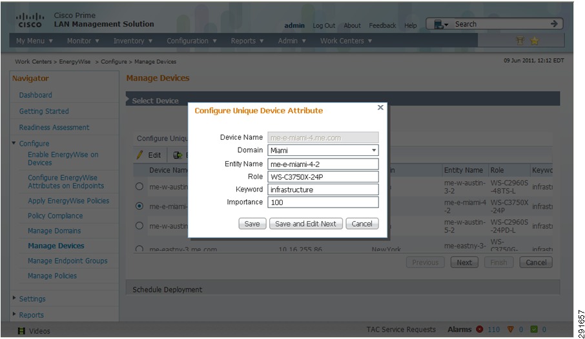Select the me-w-austin first row radio button
The image size is (585, 339).
(x=139, y=186)
